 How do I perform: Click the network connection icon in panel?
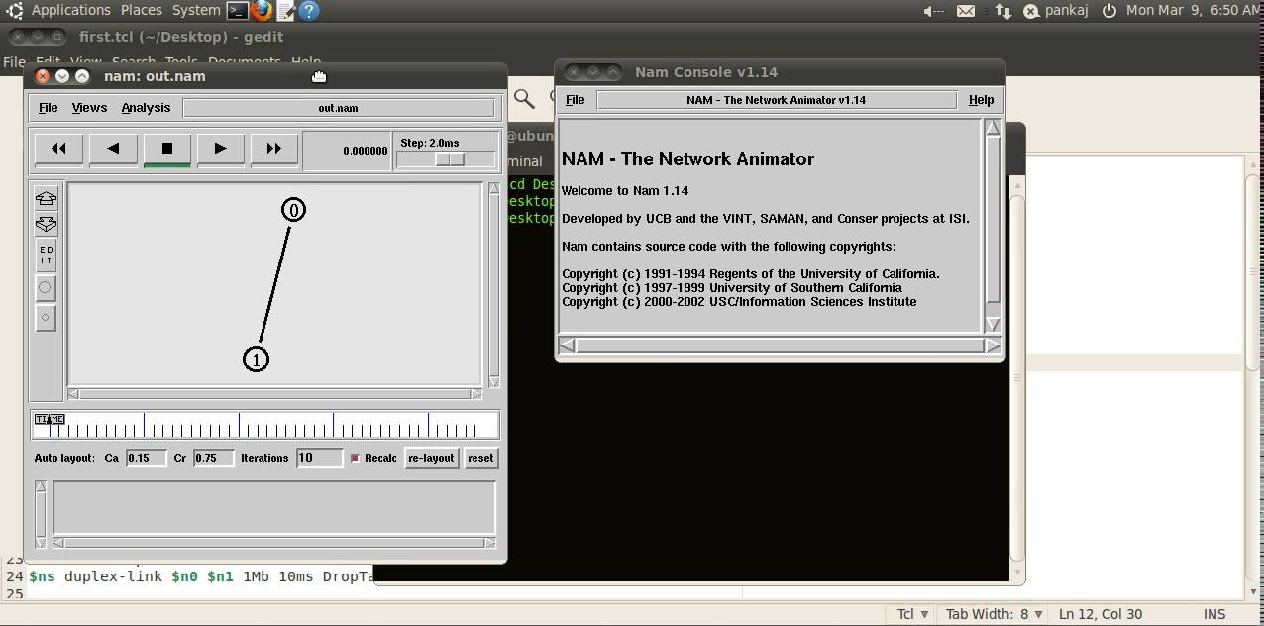[1002, 11]
